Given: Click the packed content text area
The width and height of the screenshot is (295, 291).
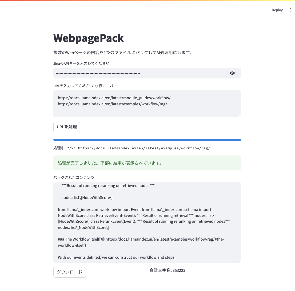Looking at the screenshot, I should [x=147, y=222].
